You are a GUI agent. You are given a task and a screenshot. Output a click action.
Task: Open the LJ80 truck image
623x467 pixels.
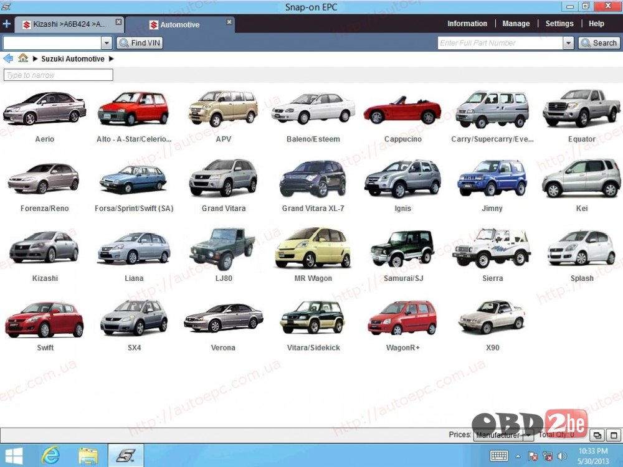point(223,248)
